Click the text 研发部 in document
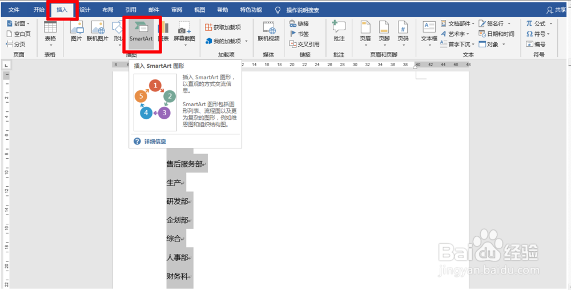571x290 pixels. pyautogui.click(x=178, y=202)
